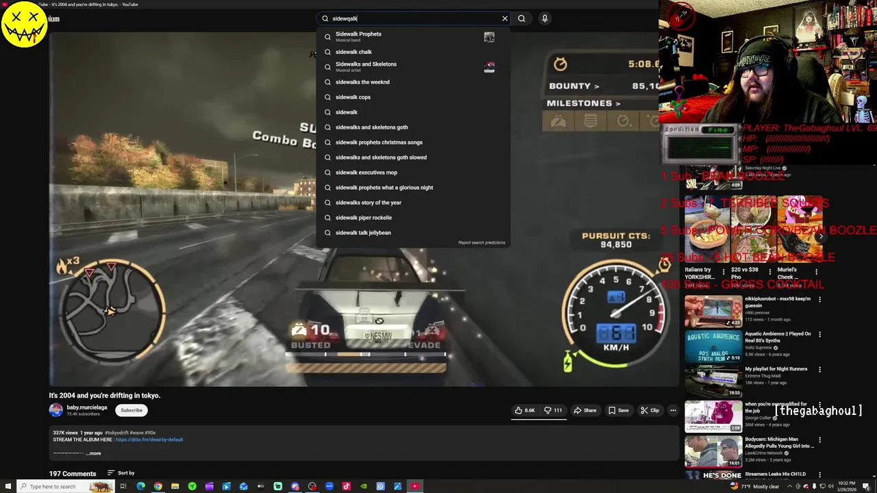Open File Explorer from taskbar
This screenshot has height=493, width=877.
pos(175,486)
